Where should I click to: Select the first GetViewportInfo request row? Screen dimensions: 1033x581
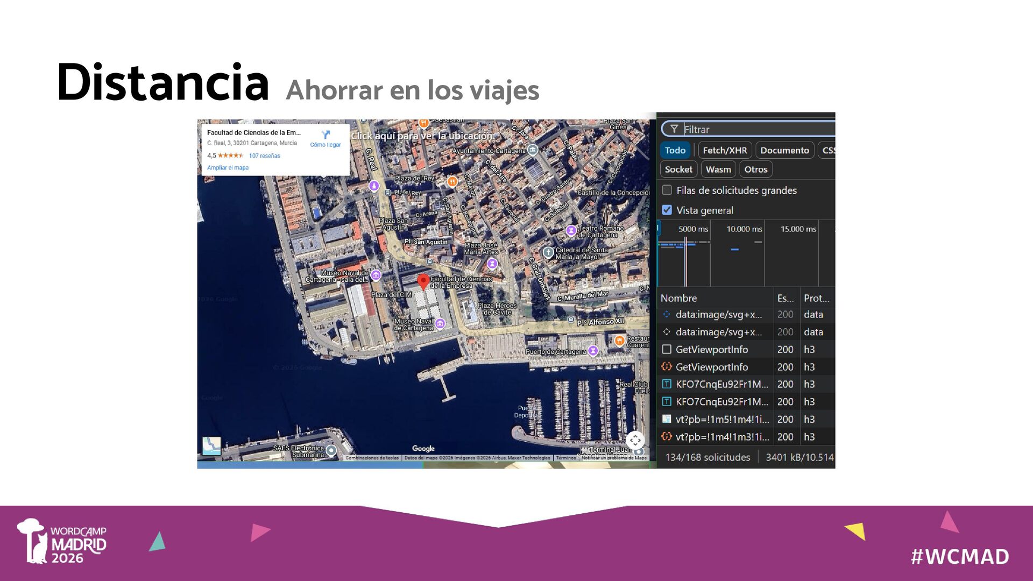pos(711,350)
